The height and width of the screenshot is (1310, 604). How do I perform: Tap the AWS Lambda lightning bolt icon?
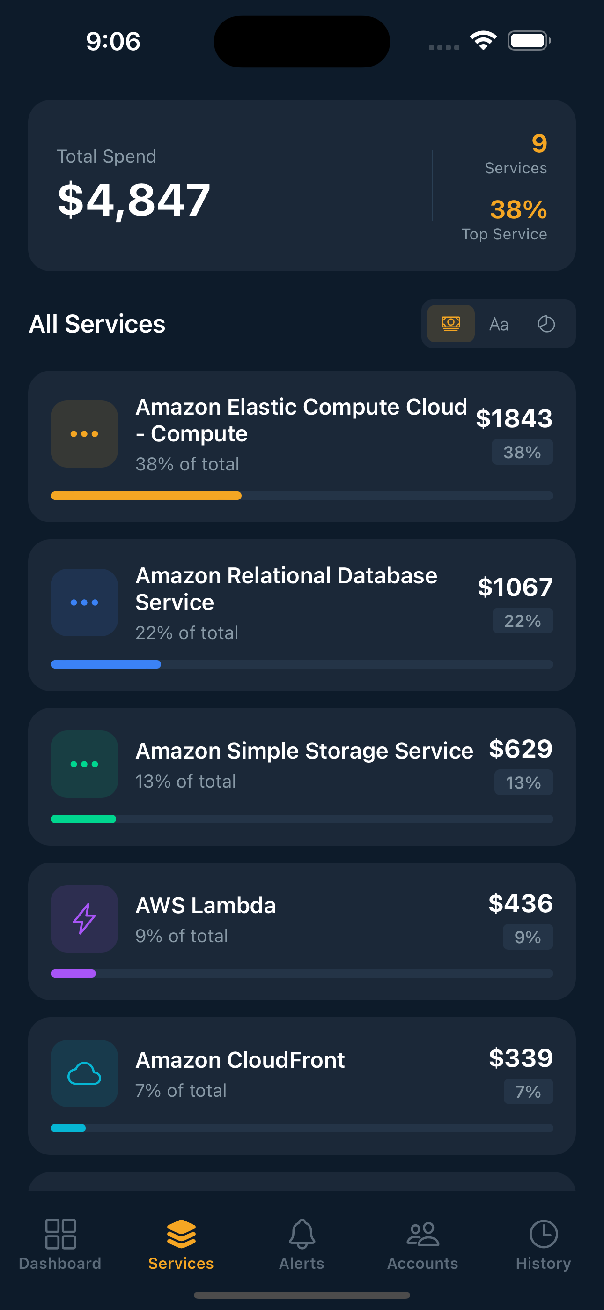[x=84, y=918]
